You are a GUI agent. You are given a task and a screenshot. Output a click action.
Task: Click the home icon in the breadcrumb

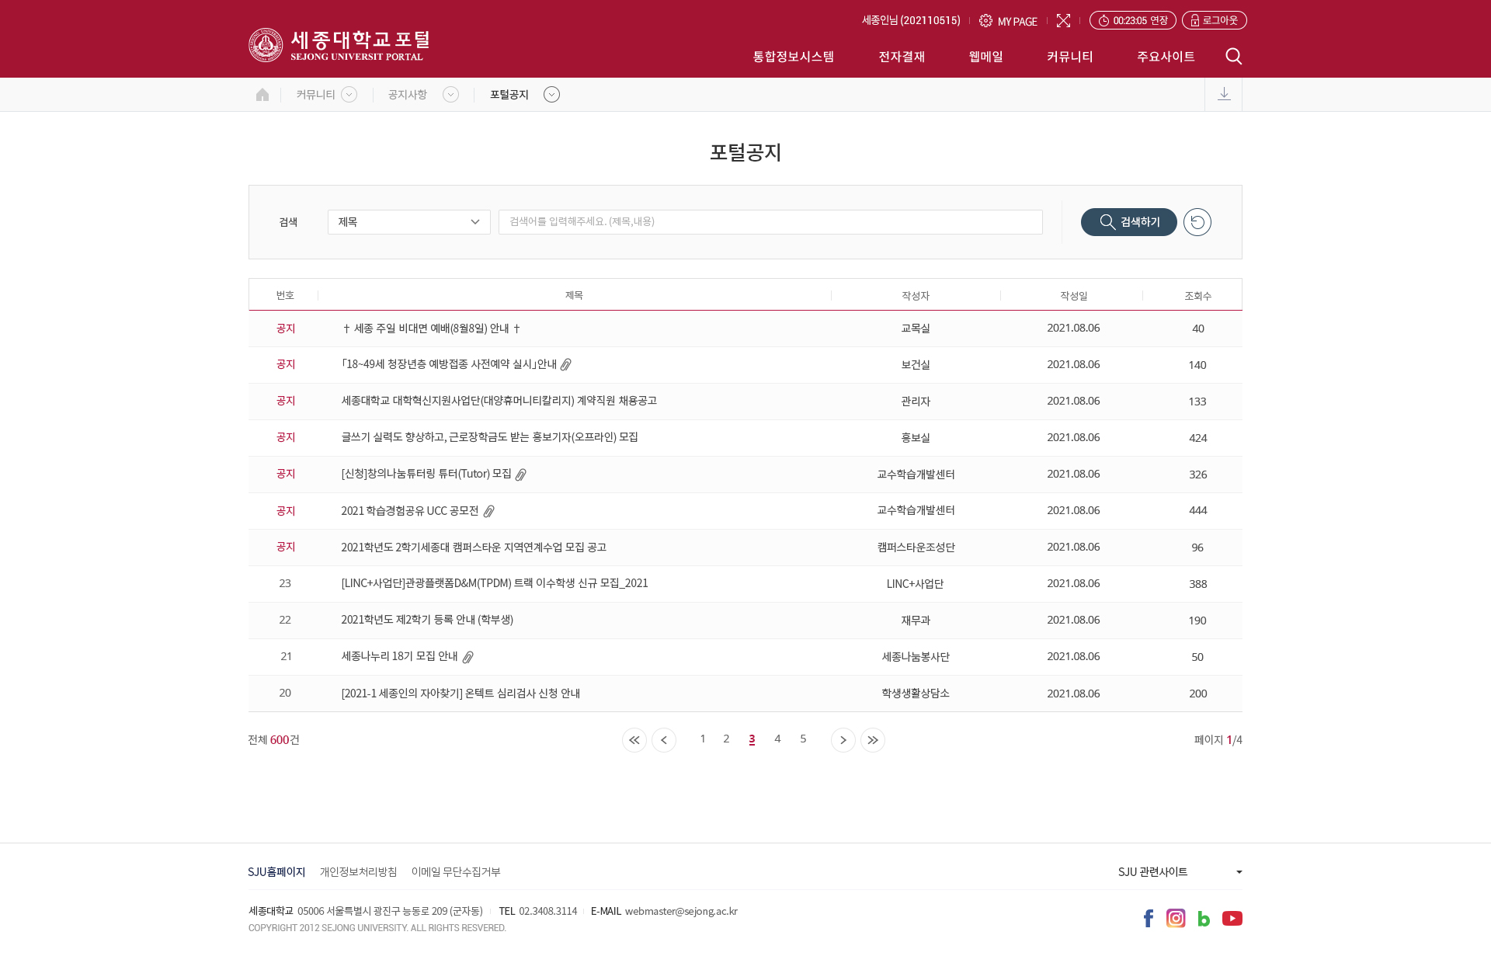[x=262, y=94]
